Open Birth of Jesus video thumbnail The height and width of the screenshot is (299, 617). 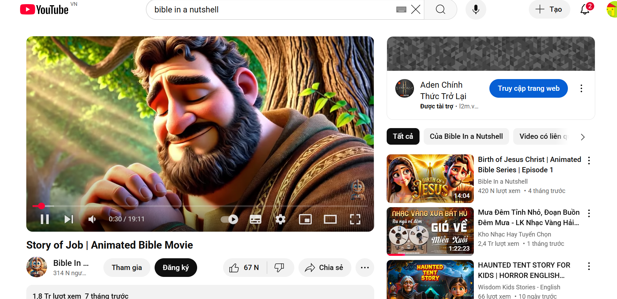(430, 179)
